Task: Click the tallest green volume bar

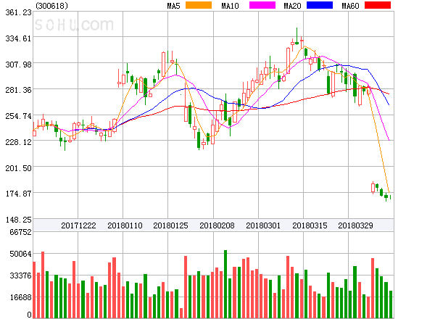Action: click(225, 284)
